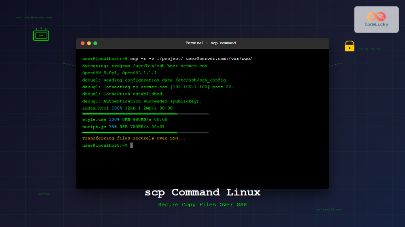Image resolution: width=405 pixels, height=227 pixels.
Task: Select the CodeLucky text under the logo
Action: [x=376, y=24]
